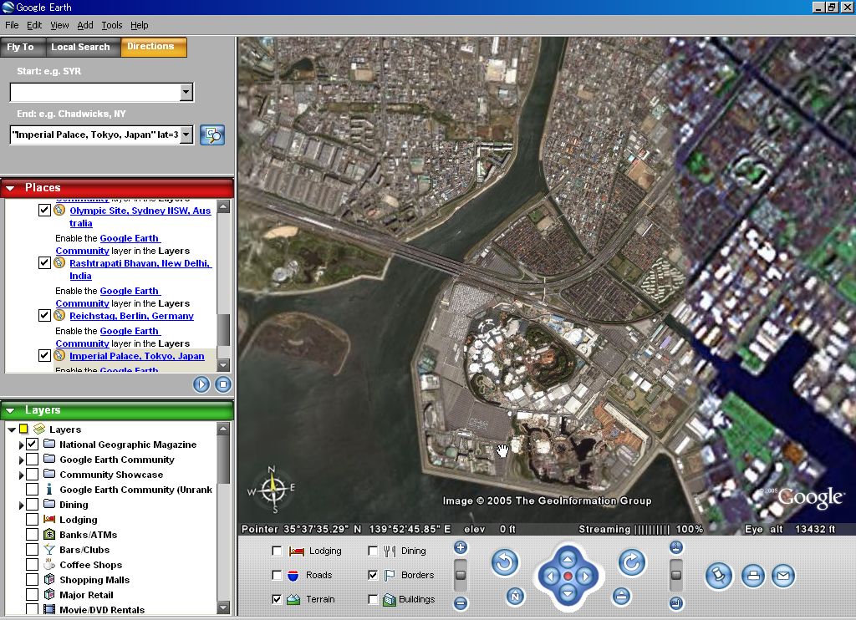
Task: Collapse the Places panel
Action: coord(10,188)
